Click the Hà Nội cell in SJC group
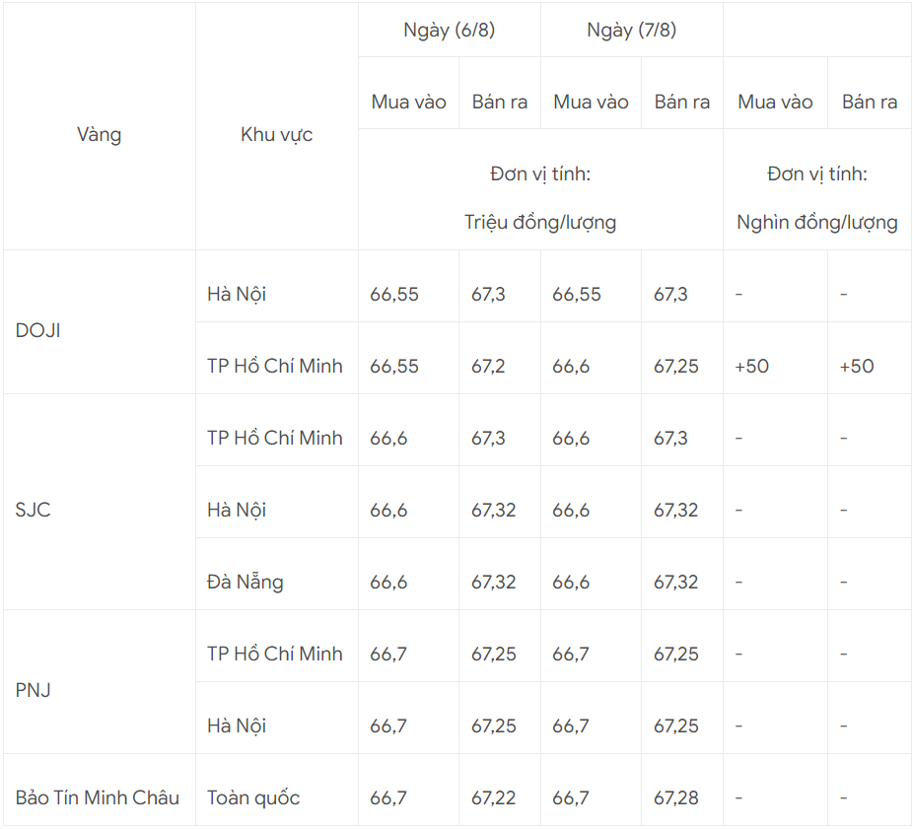913x829 pixels. (237, 510)
